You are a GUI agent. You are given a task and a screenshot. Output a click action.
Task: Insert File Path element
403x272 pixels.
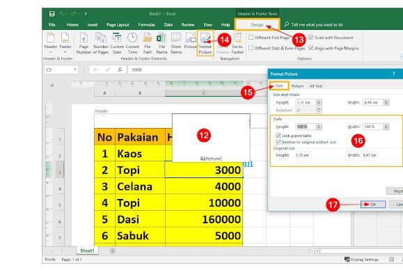click(x=148, y=43)
